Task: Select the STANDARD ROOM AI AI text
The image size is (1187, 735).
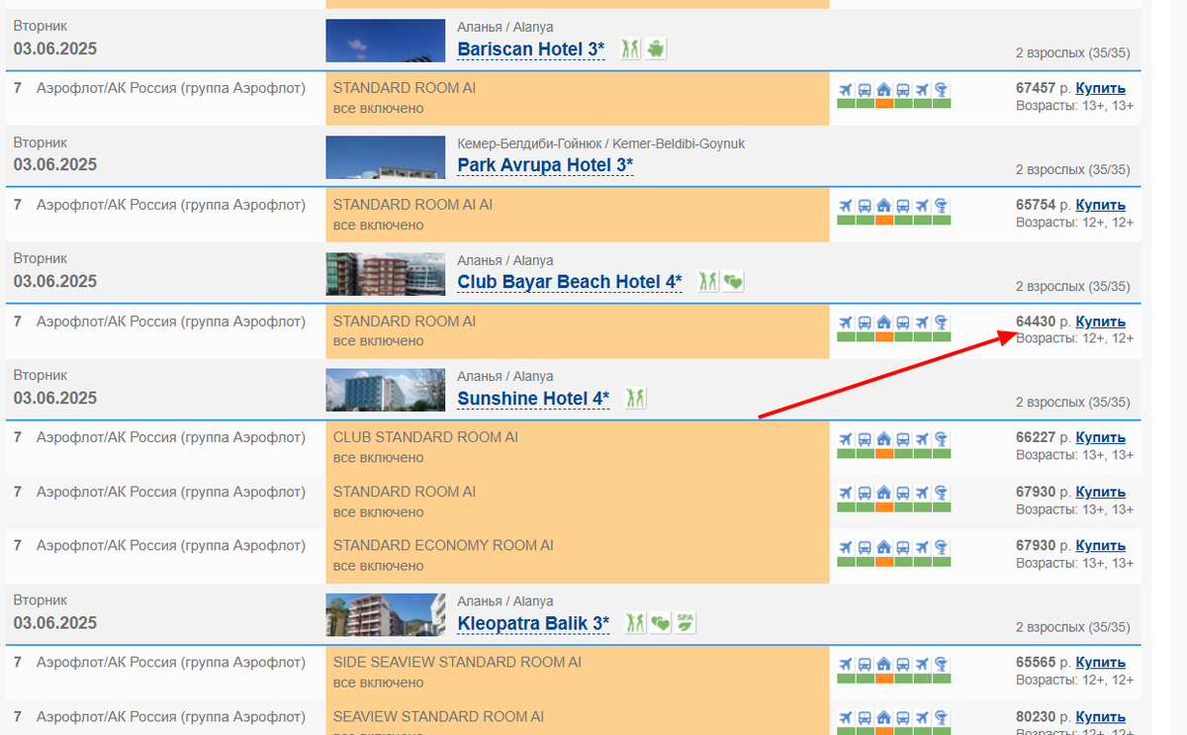Action: tap(412, 205)
